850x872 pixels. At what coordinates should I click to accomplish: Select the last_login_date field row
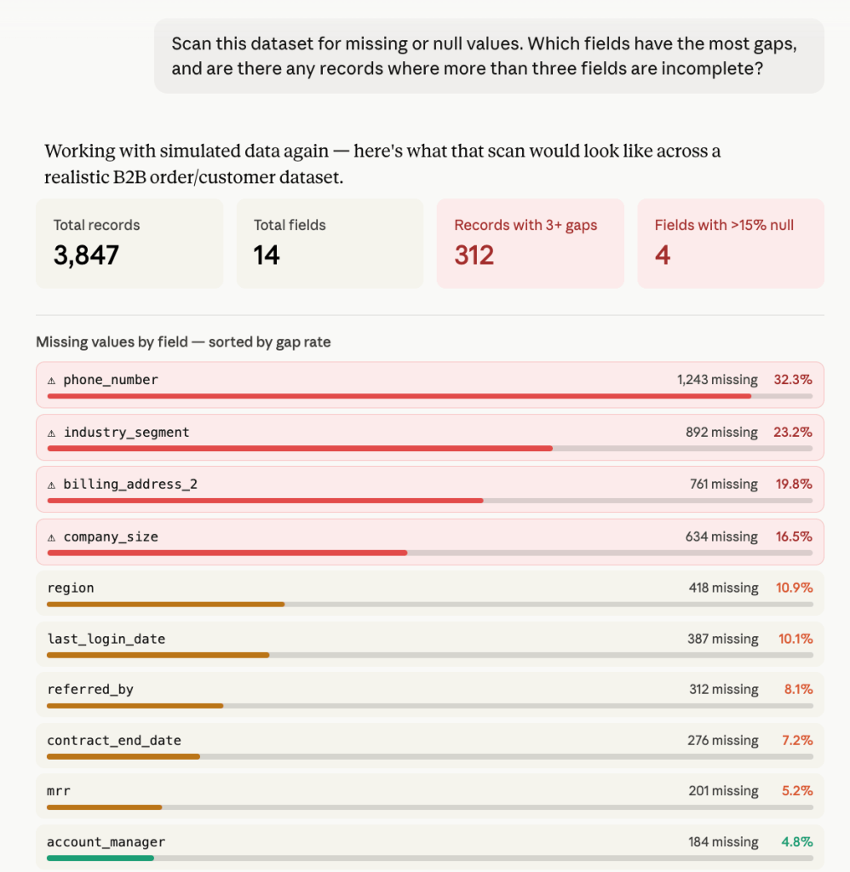(430, 644)
